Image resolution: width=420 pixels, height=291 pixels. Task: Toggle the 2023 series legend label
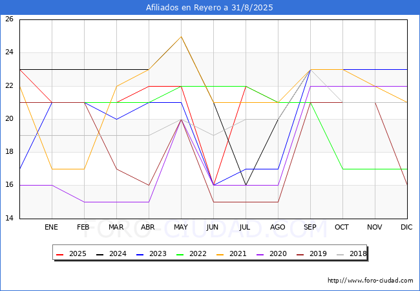(x=163, y=254)
